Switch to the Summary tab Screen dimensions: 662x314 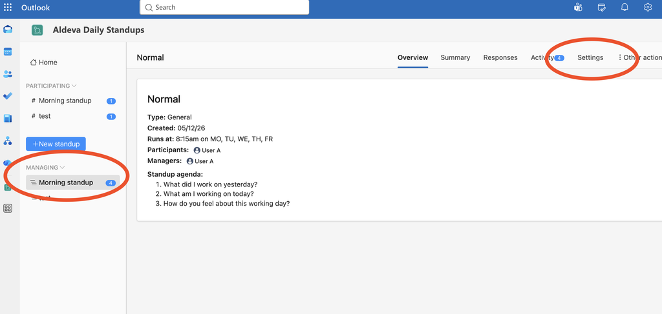455,57
